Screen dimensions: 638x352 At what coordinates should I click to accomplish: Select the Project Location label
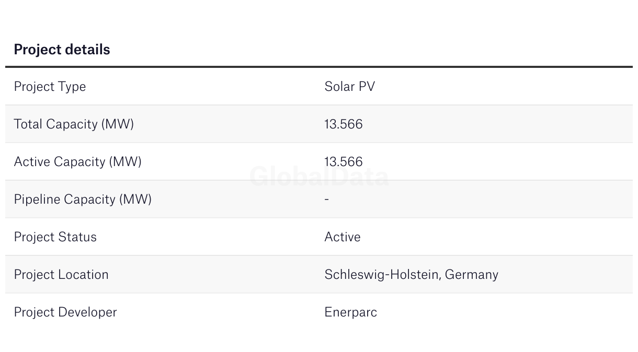(61, 275)
